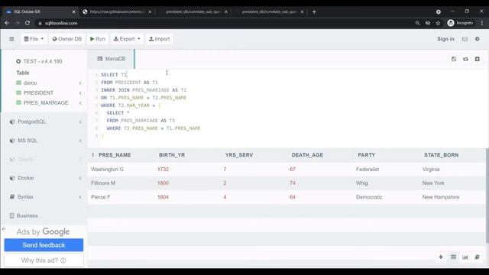Go back in the browser

click(7, 23)
